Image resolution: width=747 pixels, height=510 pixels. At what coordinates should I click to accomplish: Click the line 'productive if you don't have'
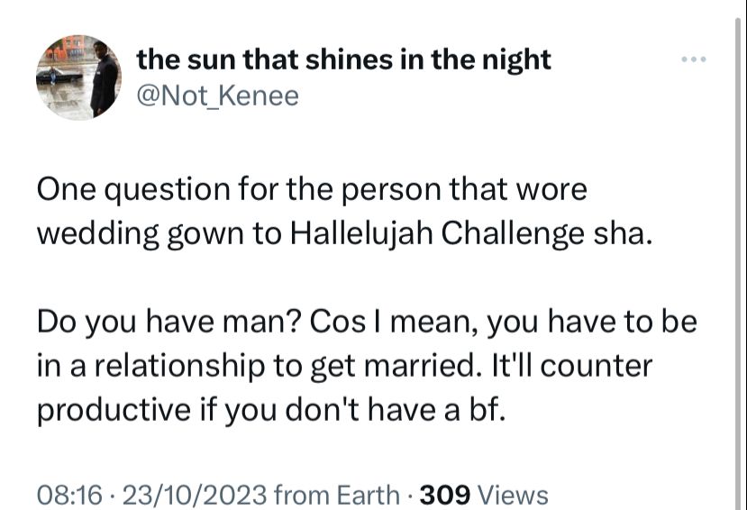point(270,411)
